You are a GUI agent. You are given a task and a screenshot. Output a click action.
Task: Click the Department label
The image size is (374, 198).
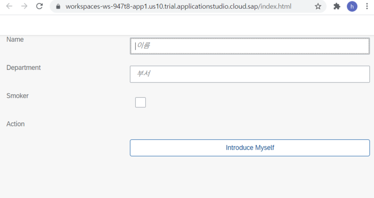click(23, 68)
